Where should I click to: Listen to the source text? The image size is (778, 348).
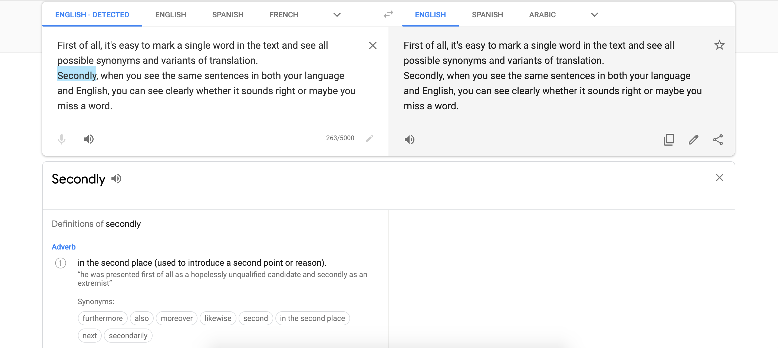click(88, 139)
